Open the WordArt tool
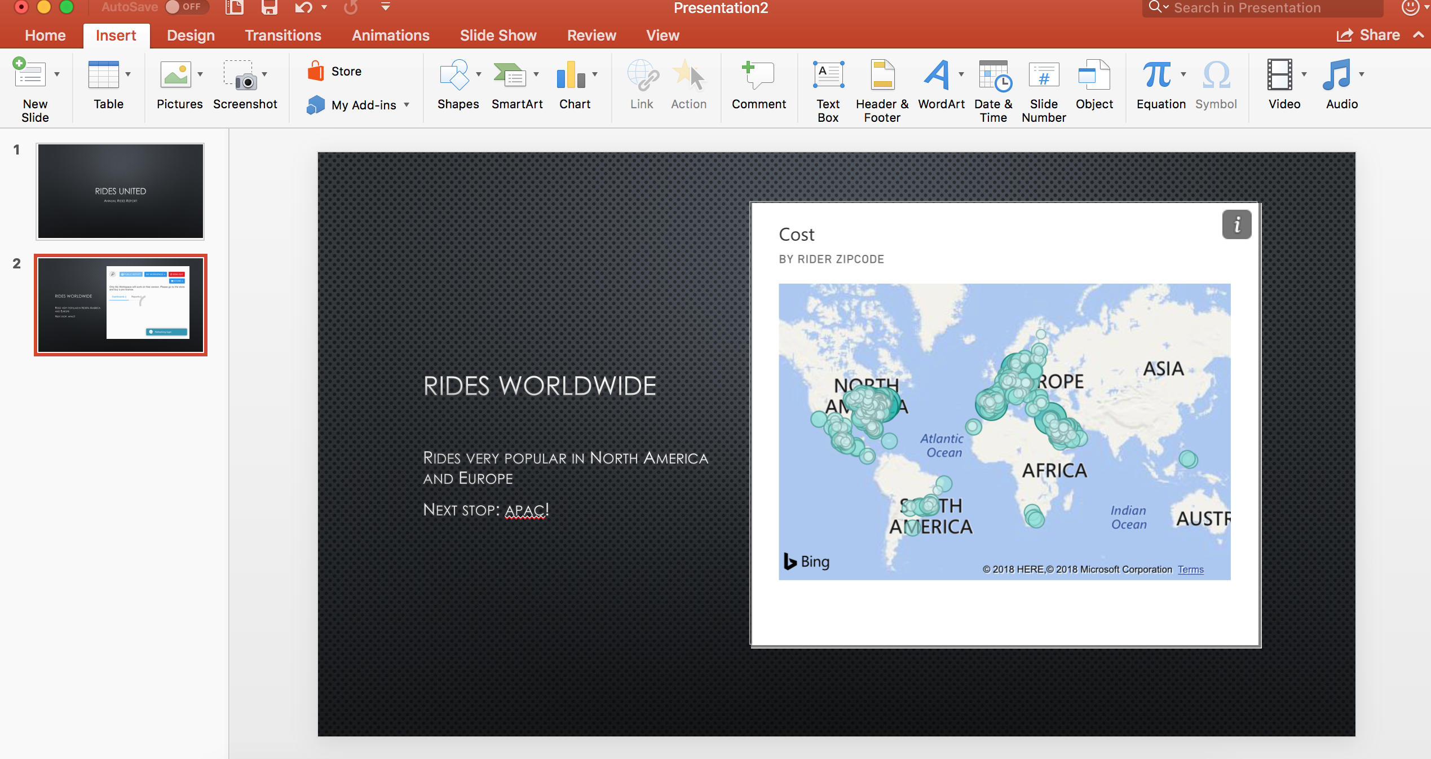The image size is (1431, 759). click(x=937, y=76)
